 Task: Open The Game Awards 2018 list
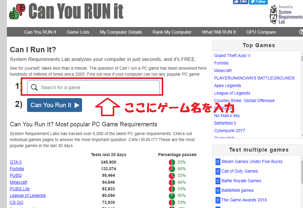point(244,200)
